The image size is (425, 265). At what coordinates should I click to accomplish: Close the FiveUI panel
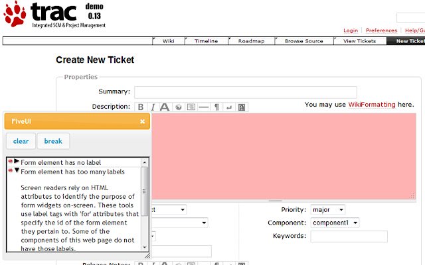click(142, 121)
